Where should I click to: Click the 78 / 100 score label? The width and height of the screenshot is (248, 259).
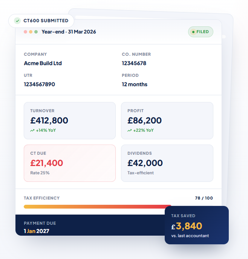pos(204,198)
